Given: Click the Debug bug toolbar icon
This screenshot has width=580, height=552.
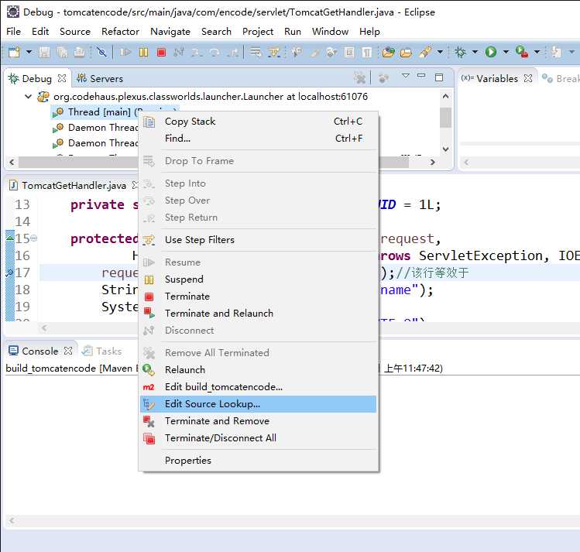Looking at the screenshot, I should (461, 52).
